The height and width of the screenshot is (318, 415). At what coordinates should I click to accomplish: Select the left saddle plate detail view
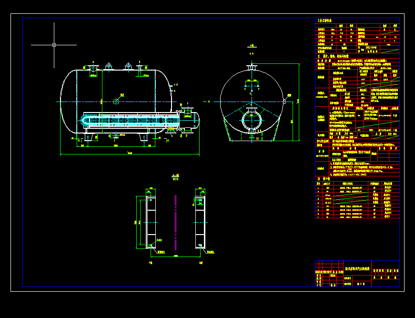[x=150, y=222]
